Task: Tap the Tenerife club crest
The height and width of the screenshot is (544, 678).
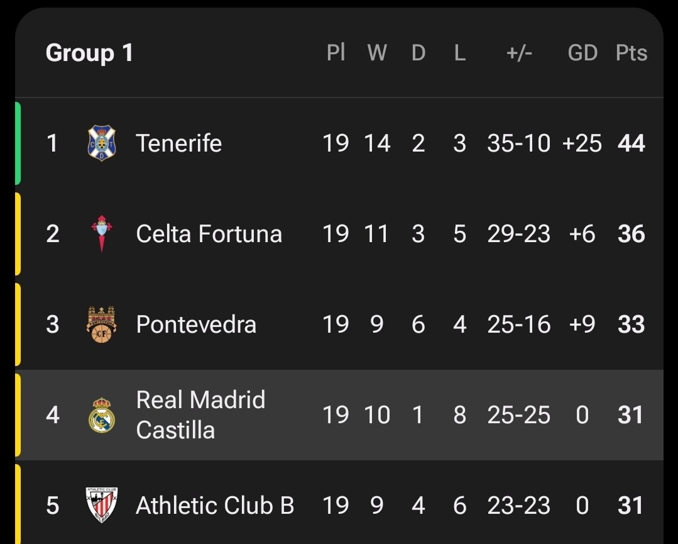Action: (101, 143)
